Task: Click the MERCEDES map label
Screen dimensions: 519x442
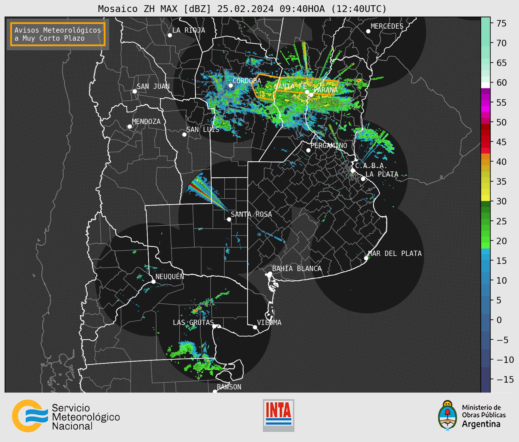Action: point(387,26)
